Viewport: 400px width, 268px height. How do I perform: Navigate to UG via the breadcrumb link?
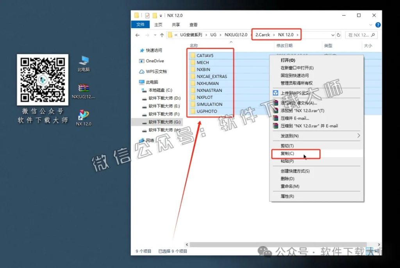(213, 34)
